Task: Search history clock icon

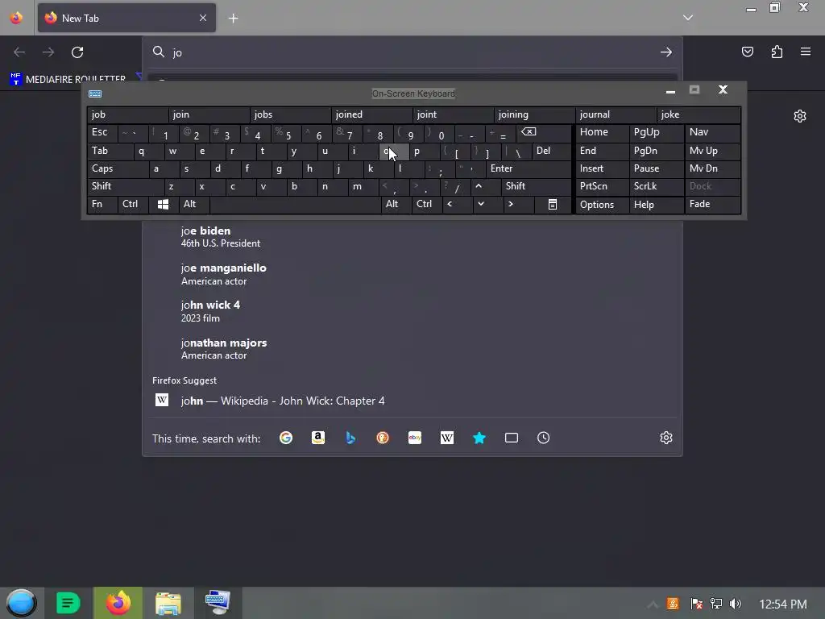Action: pos(544,438)
